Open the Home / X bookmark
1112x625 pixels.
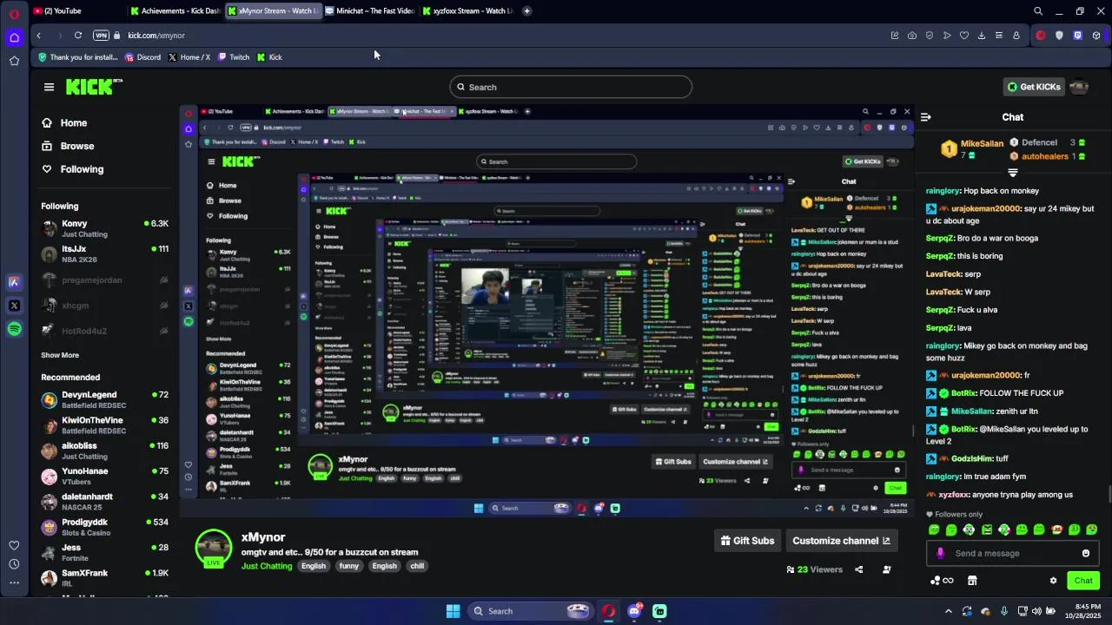click(x=189, y=57)
